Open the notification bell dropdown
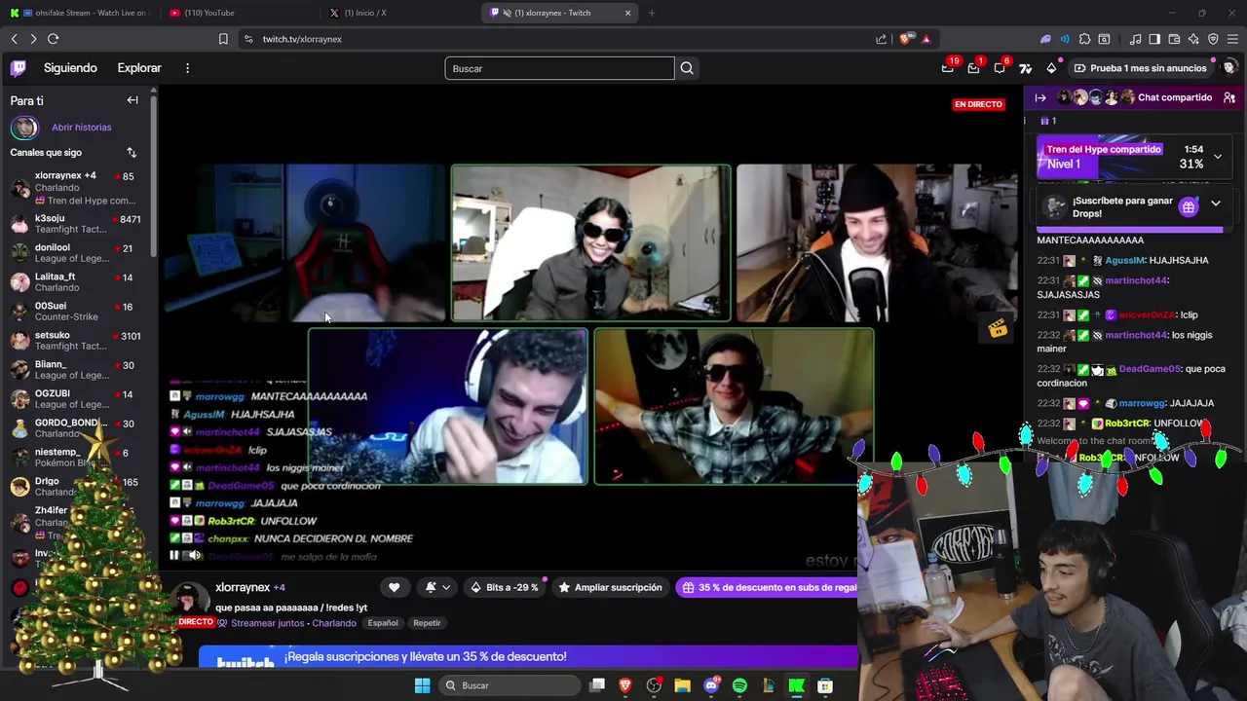The height and width of the screenshot is (701, 1247). tap(437, 587)
